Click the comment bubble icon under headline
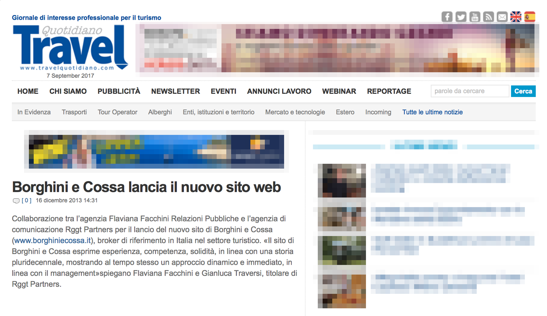The height and width of the screenshot is (316, 547). coord(16,201)
